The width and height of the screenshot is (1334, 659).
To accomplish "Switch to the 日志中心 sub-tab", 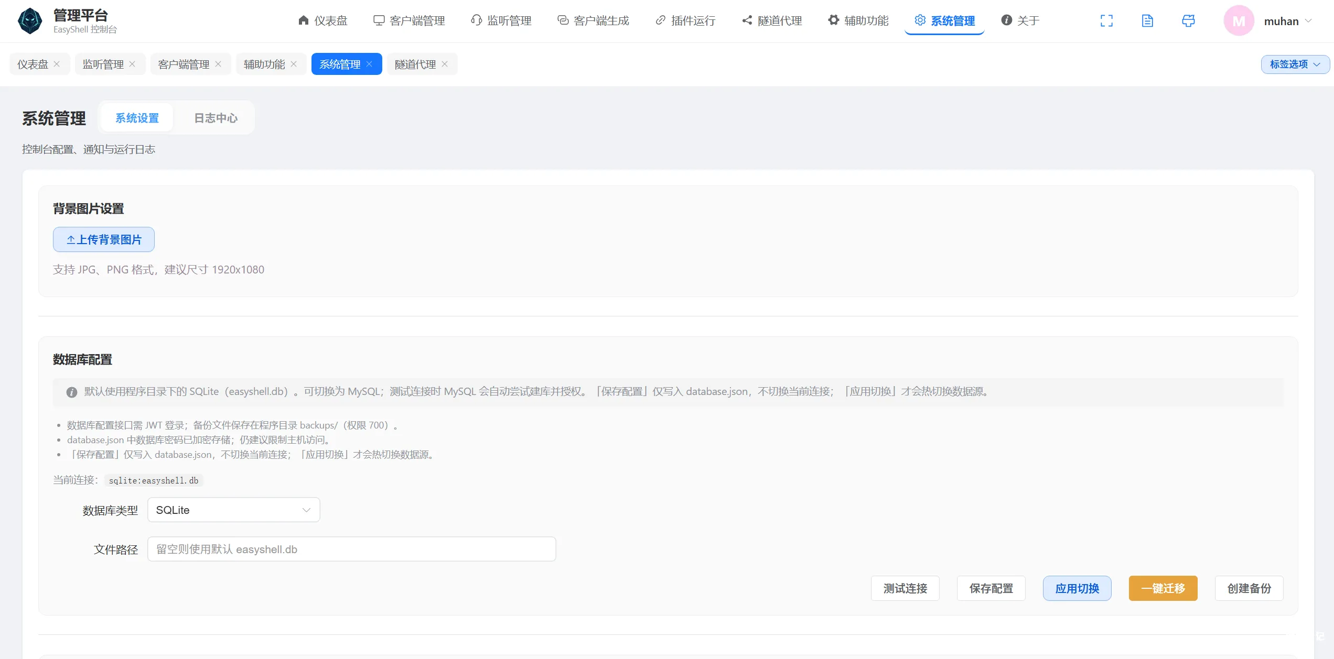I will point(216,118).
